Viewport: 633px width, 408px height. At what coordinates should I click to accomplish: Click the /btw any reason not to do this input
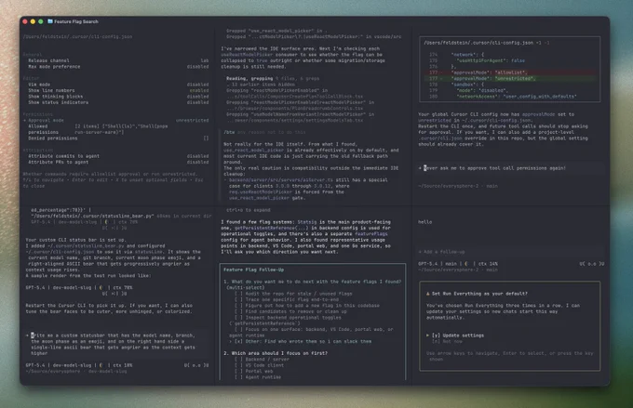coord(265,132)
